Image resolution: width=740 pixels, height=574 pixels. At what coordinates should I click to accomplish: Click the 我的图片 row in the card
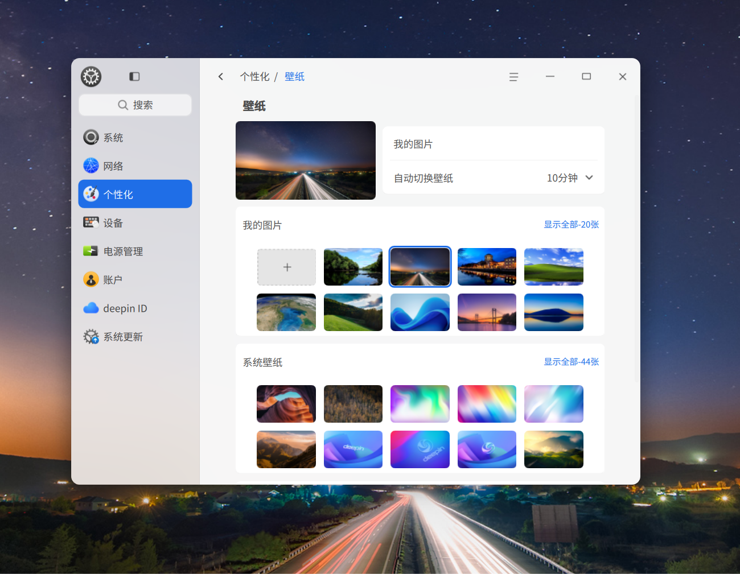coord(494,144)
